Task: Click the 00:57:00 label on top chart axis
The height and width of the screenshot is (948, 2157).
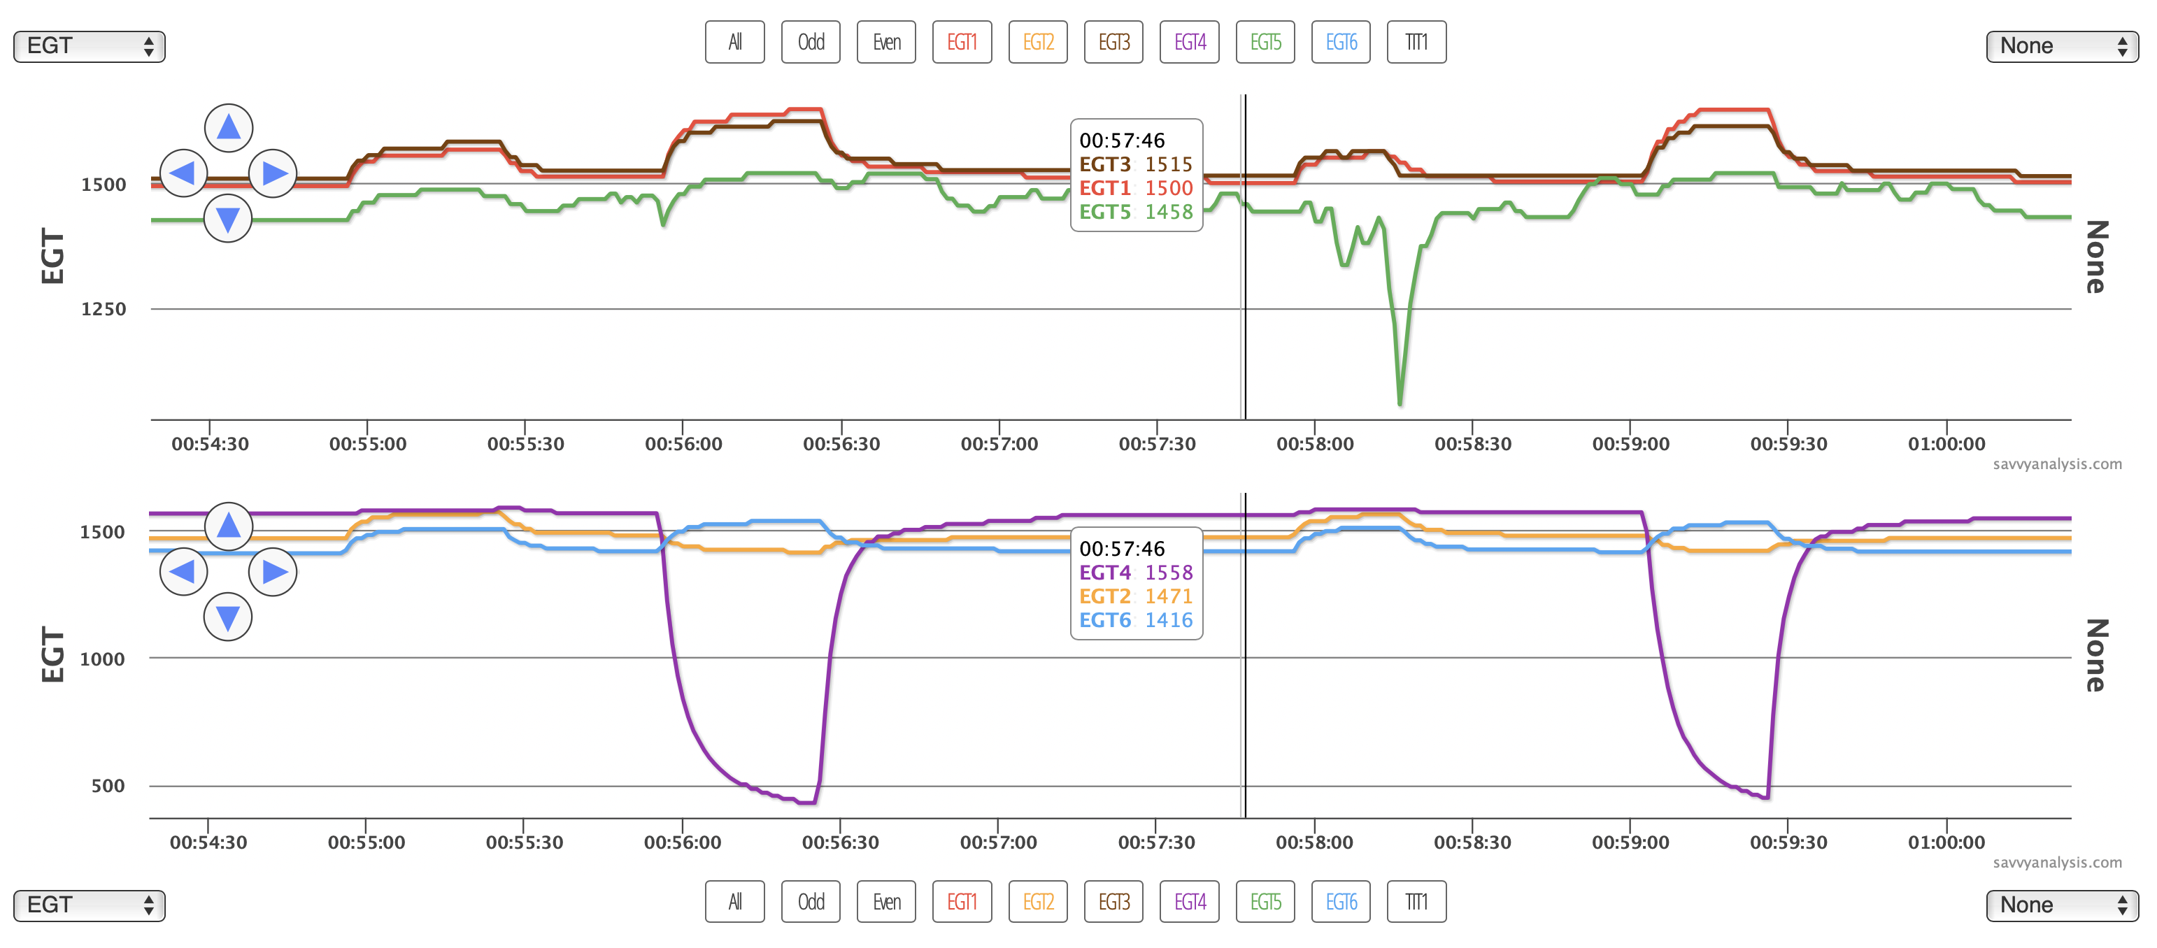Action: pos(999,445)
